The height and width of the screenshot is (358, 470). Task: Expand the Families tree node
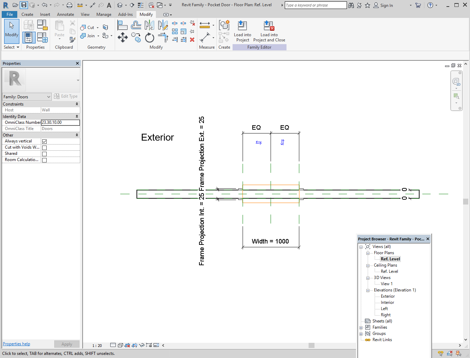[x=361, y=328]
